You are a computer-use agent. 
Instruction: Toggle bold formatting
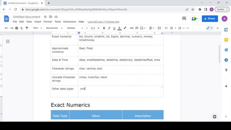pyautogui.click(x=104, y=28)
